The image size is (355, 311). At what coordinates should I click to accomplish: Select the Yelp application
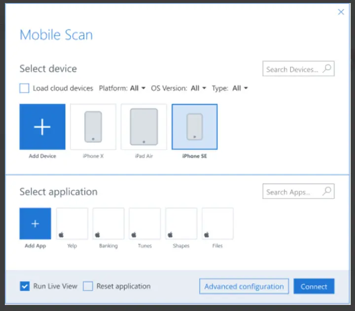point(72,223)
